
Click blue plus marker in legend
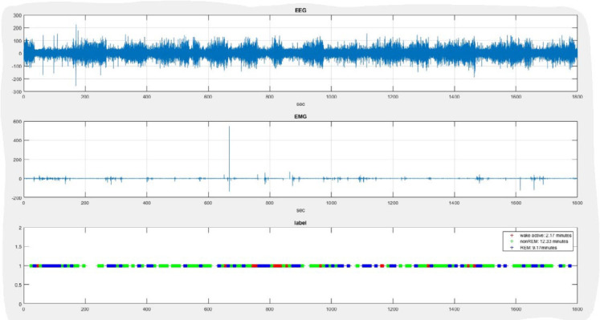tap(512, 248)
